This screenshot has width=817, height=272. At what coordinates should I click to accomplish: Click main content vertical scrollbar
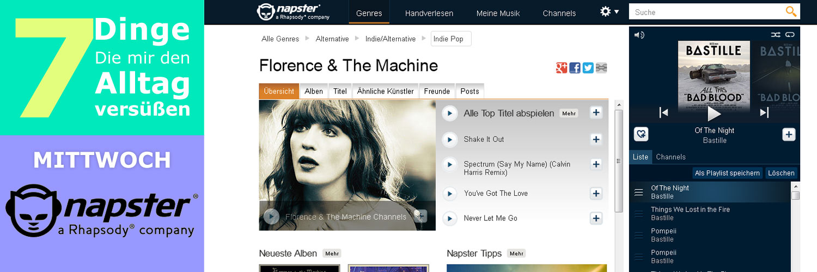[x=619, y=161]
